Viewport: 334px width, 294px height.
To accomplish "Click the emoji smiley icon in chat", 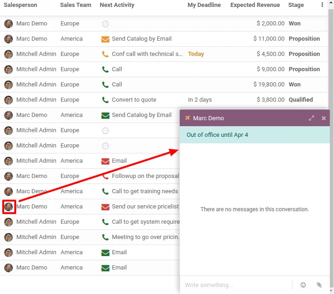I will (x=303, y=285).
